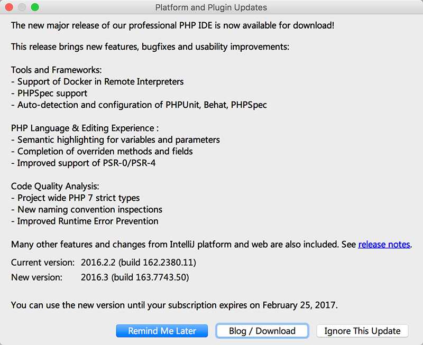This screenshot has width=423, height=345.
Task: Minimize the updates dialog with yellow button
Action: [22, 7]
